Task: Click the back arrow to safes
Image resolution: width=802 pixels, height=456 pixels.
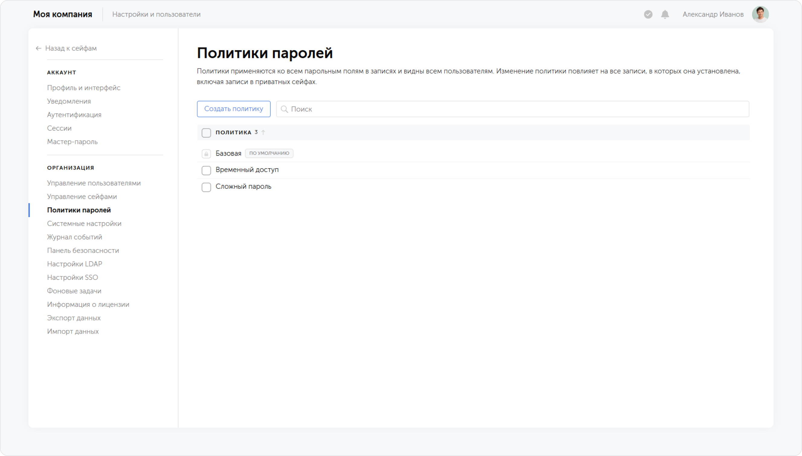Action: (x=39, y=48)
